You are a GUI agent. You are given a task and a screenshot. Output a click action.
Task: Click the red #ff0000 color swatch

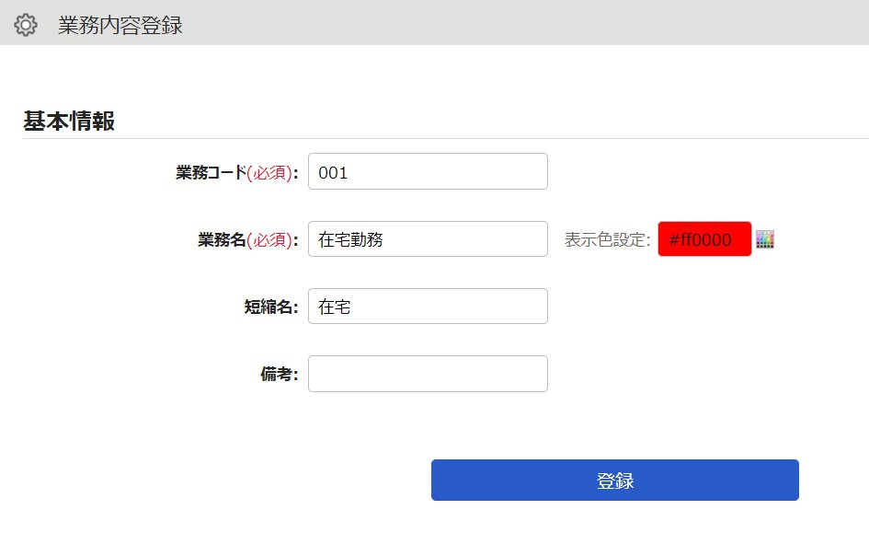704,239
